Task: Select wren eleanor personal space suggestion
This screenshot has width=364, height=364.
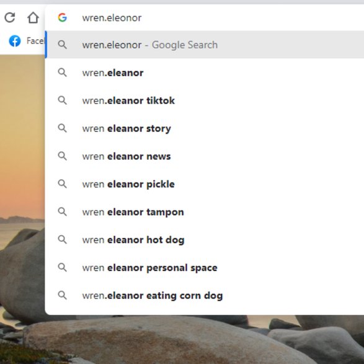Action: pyautogui.click(x=205, y=268)
